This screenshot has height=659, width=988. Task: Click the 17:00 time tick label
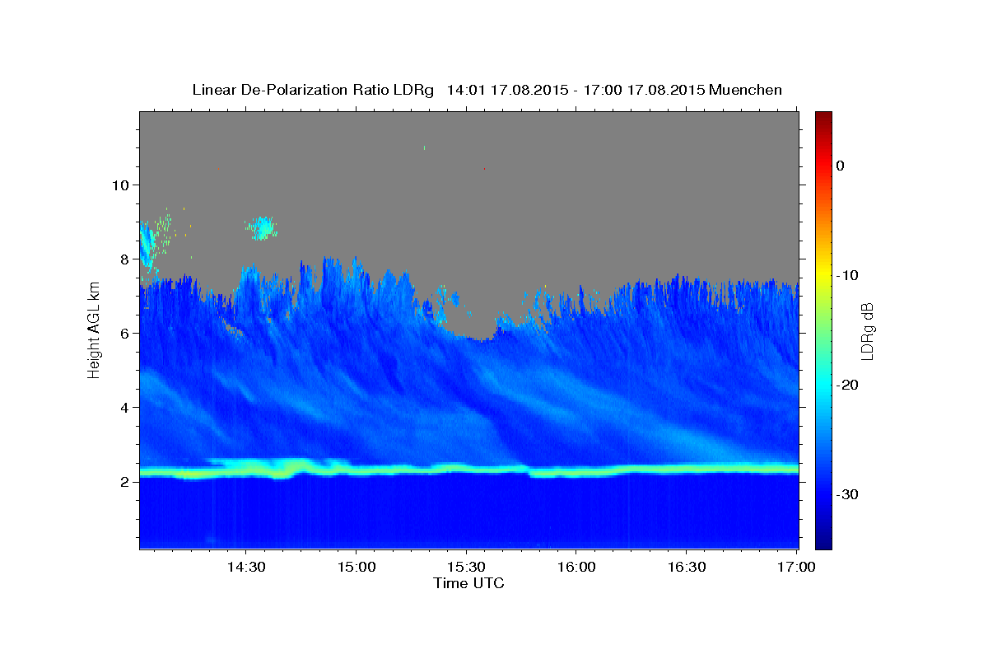pyautogui.click(x=796, y=568)
